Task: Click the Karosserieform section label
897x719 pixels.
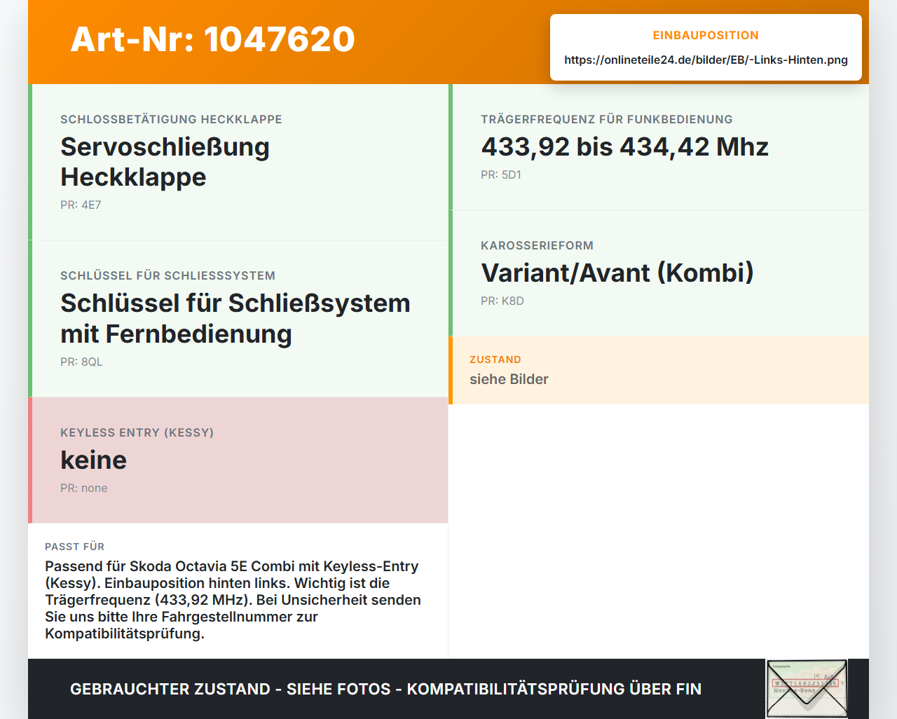Action: [537, 246]
